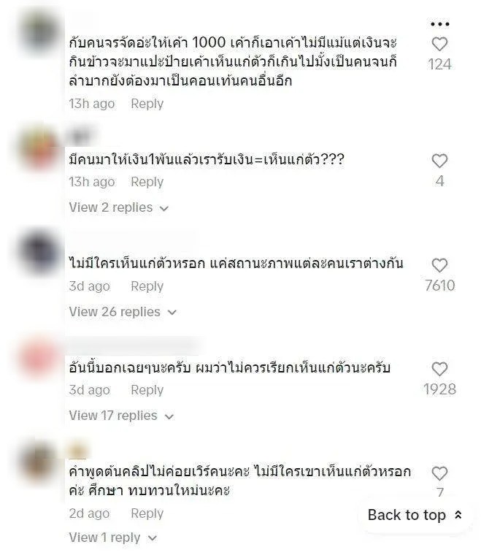Viewport: 481px width, 558px height.
Task: Expand View 1 reply
Action: point(112,538)
